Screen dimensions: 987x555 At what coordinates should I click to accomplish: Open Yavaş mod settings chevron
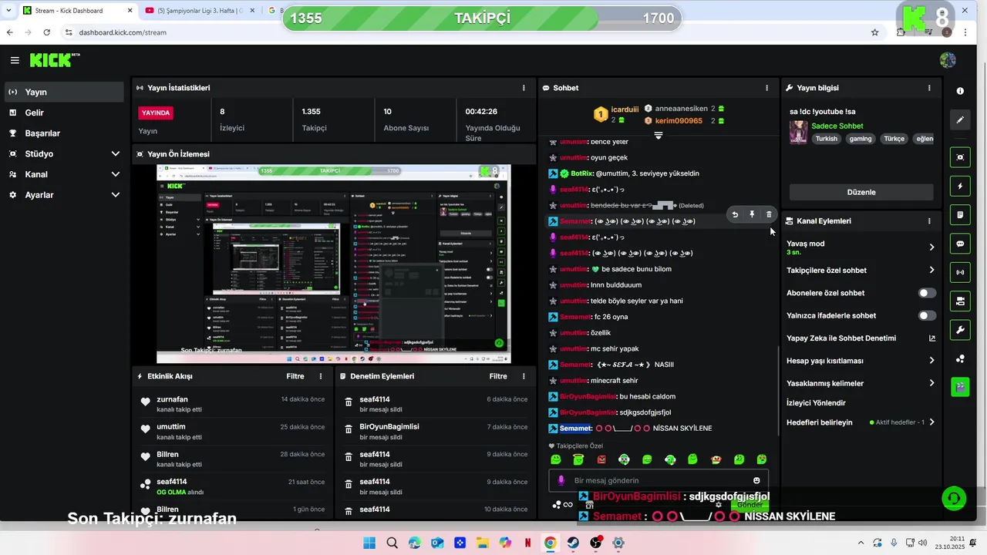(x=931, y=247)
